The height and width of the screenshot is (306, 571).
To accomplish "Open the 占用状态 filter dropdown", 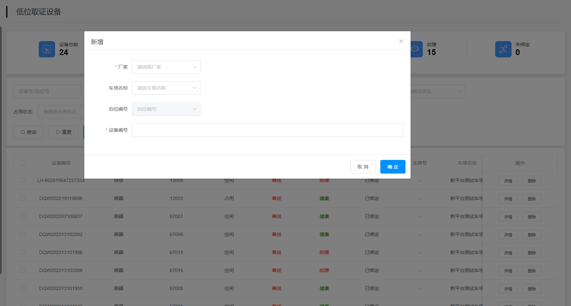I will tap(61, 112).
